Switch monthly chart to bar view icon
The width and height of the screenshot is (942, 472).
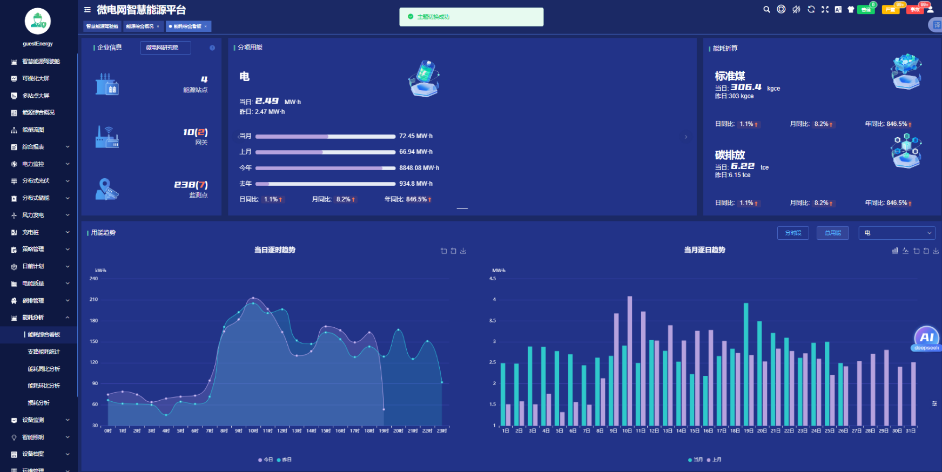895,251
